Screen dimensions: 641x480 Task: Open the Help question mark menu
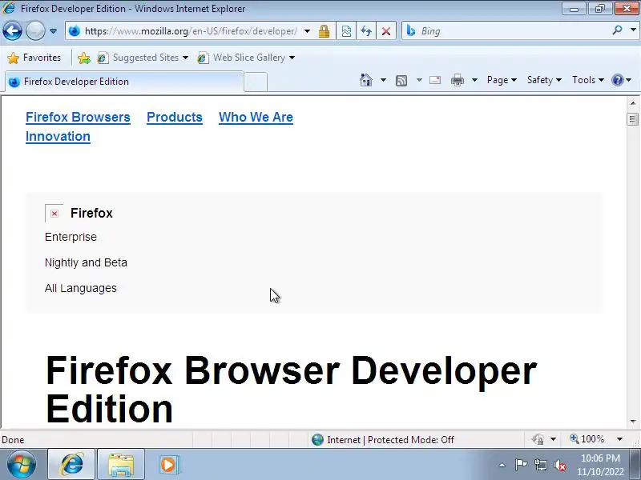click(622, 80)
